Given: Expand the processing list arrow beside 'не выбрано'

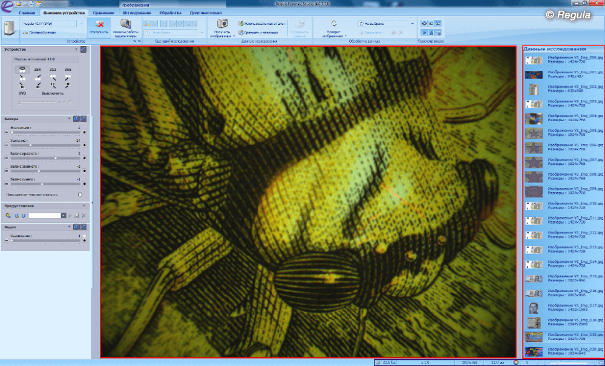Looking at the screenshot, I should (x=412, y=24).
